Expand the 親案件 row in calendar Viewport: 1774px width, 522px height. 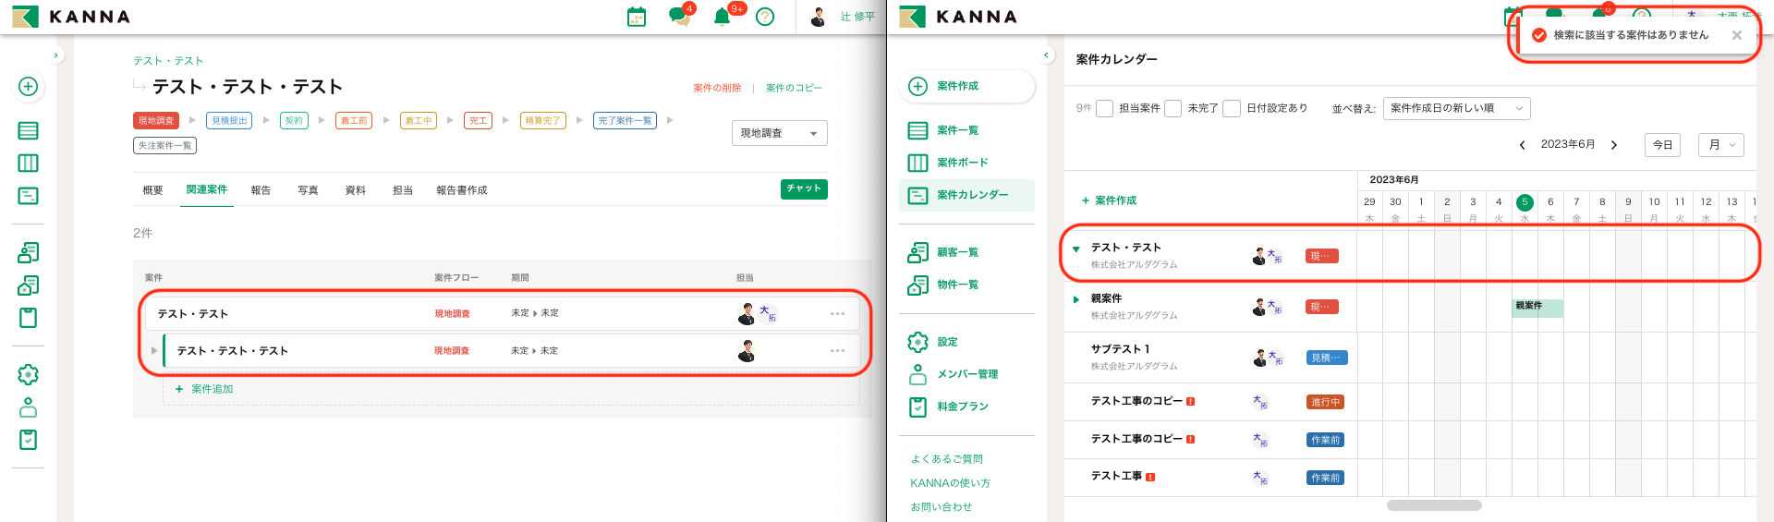point(1076,299)
